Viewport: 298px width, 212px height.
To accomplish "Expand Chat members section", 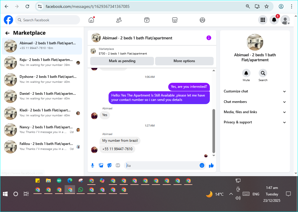I will [x=255, y=102].
